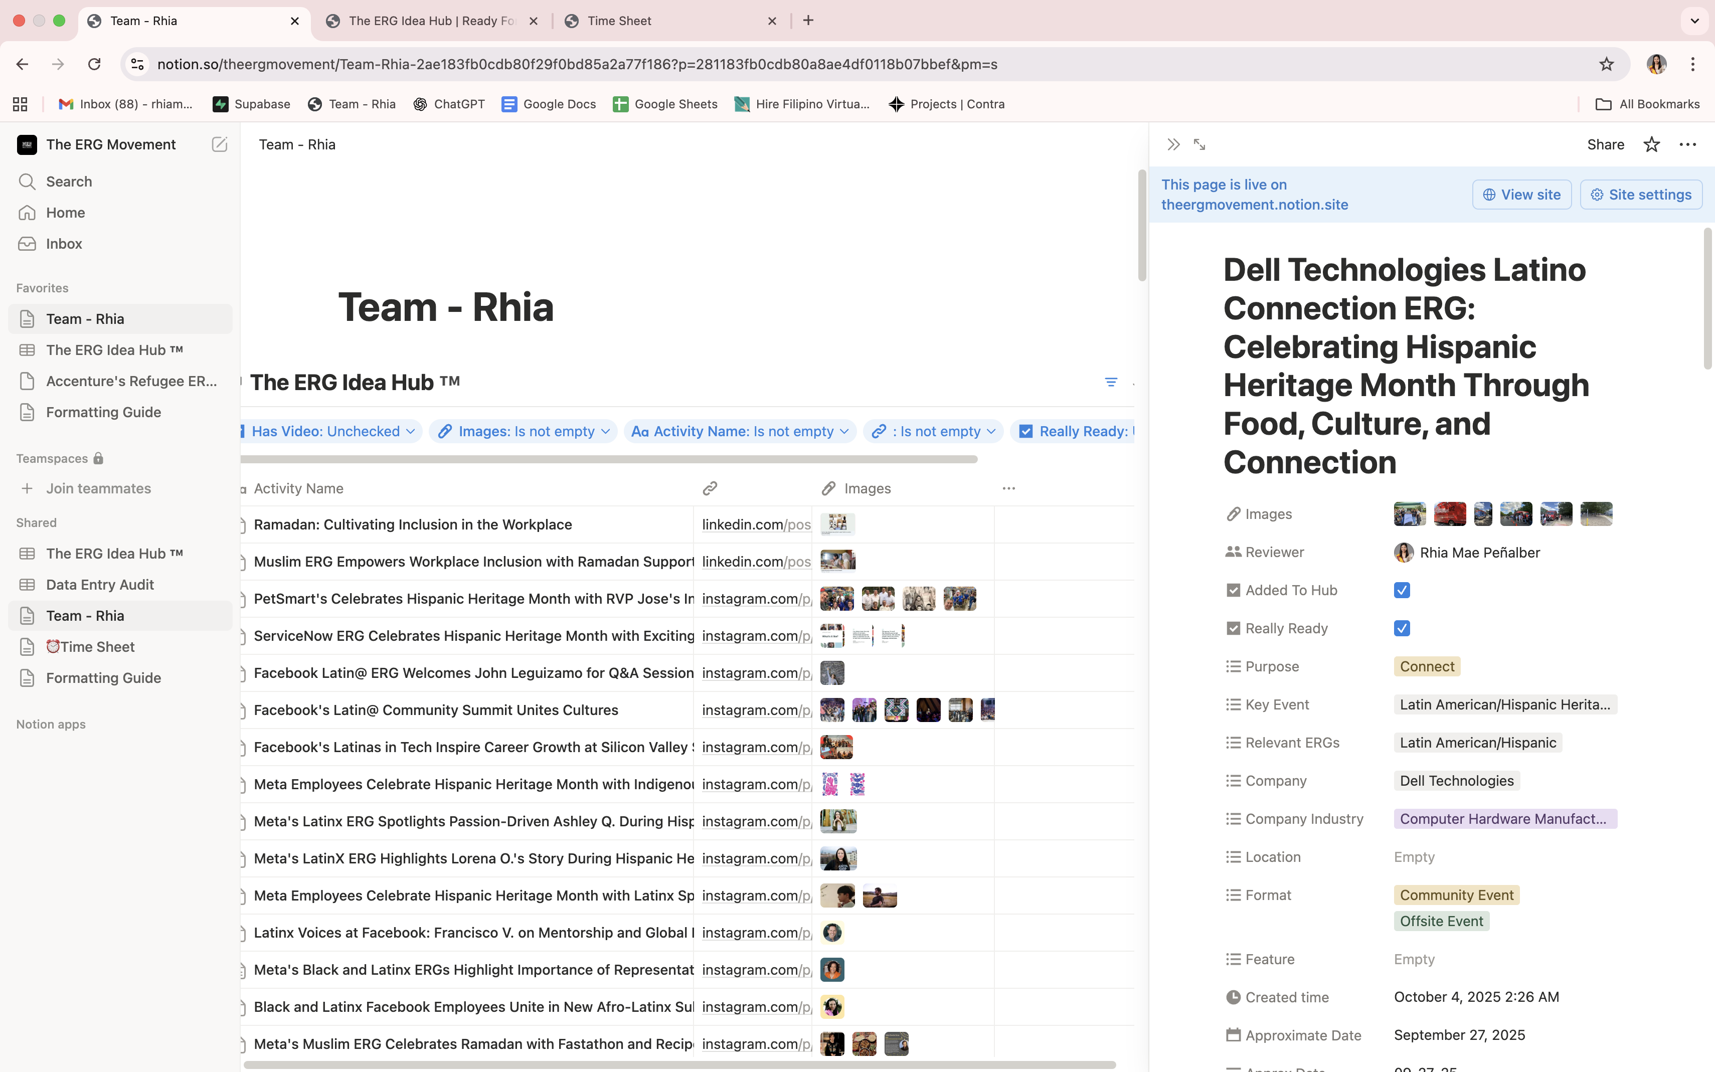Open the Site settings button

coord(1641,194)
